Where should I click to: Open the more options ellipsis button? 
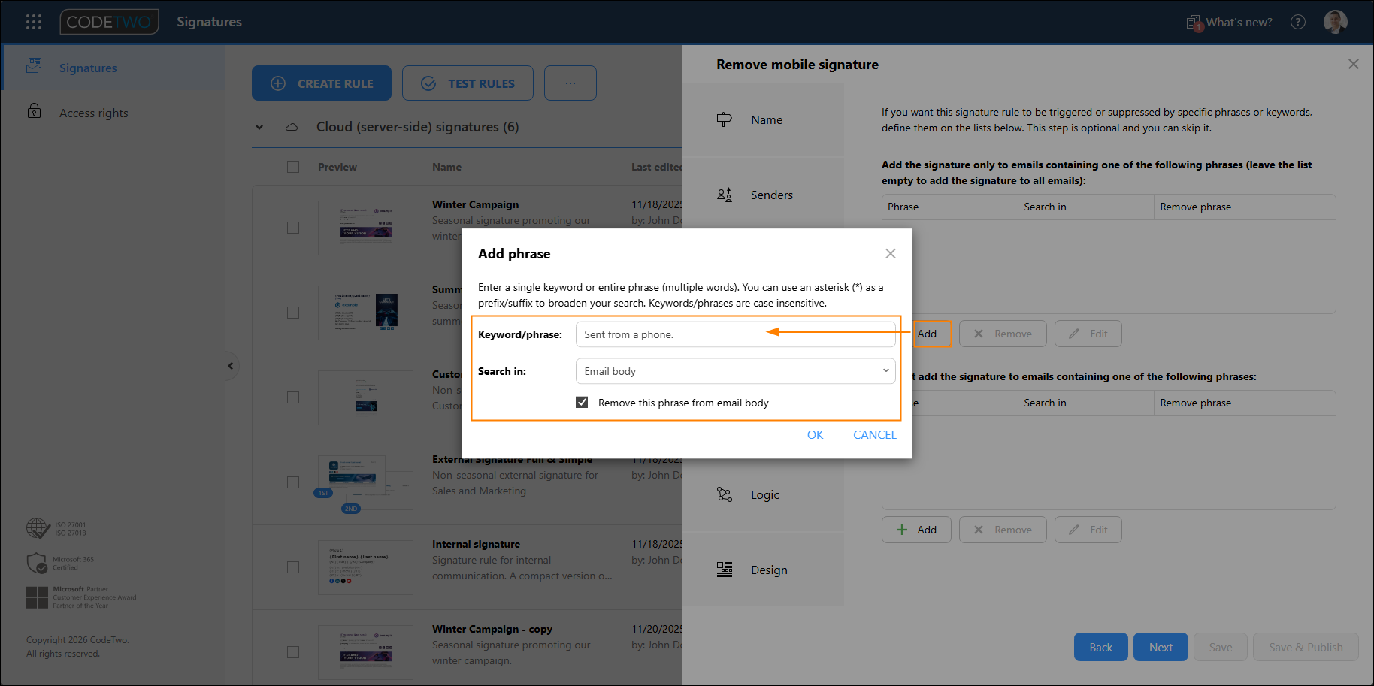point(570,83)
